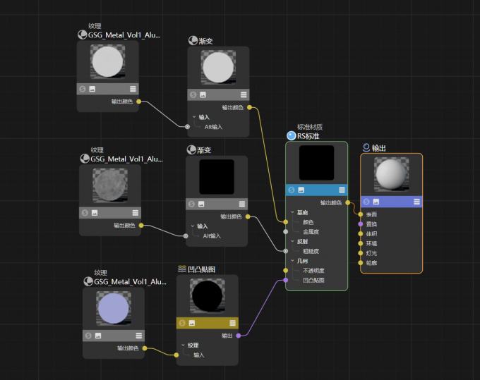Viewport: 480px width, 380px height.
Task: Click the blue sphere icon beside RS标准 title
Action: pyautogui.click(x=291, y=136)
